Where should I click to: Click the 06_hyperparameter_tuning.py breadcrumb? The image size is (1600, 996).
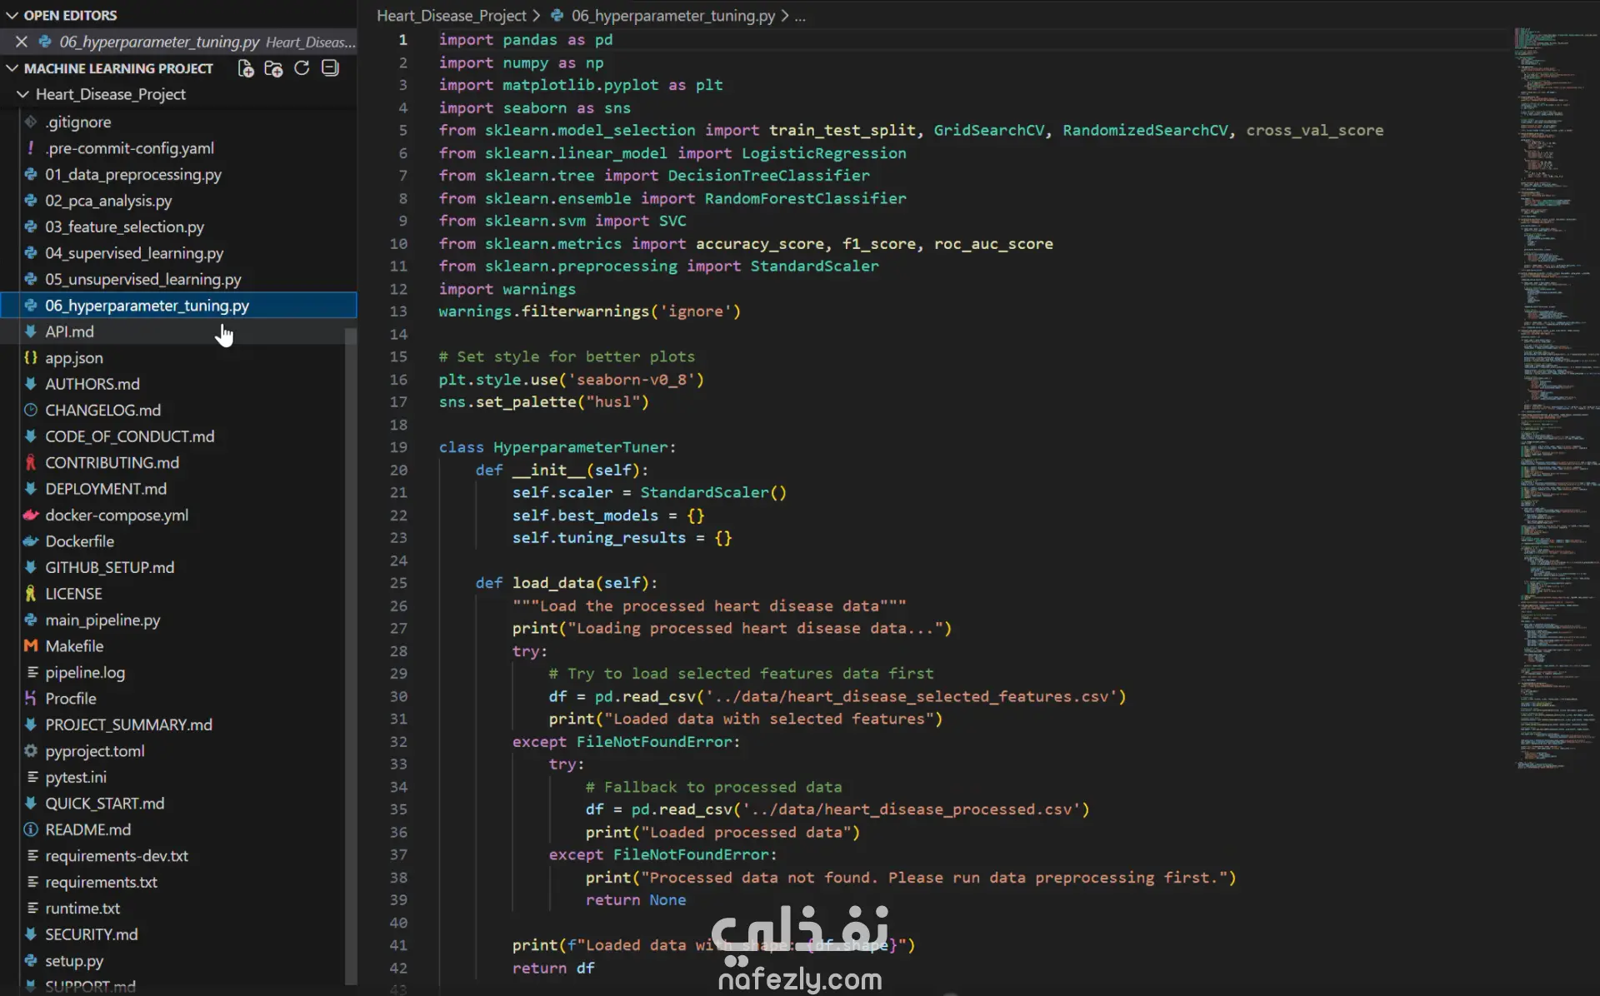click(x=672, y=16)
